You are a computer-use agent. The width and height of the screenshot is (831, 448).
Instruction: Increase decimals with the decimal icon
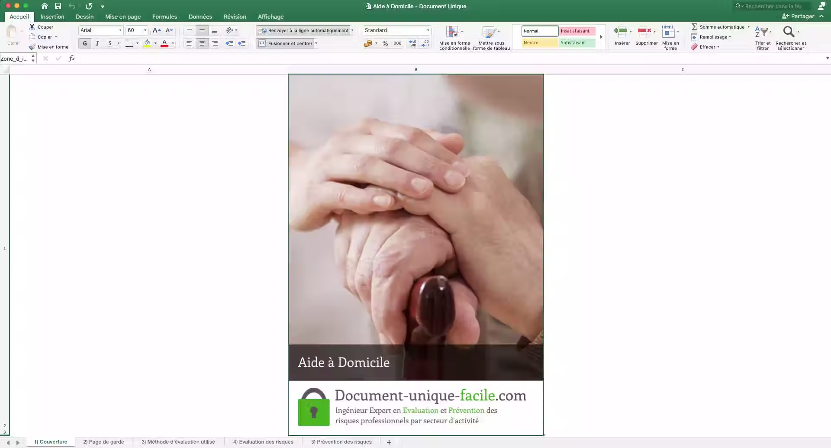pos(412,43)
